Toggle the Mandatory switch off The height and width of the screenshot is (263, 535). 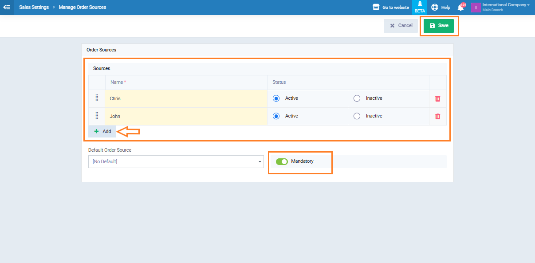click(282, 161)
